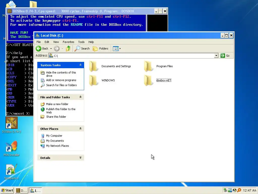Click the Add or remove programs icon

click(x=42, y=80)
